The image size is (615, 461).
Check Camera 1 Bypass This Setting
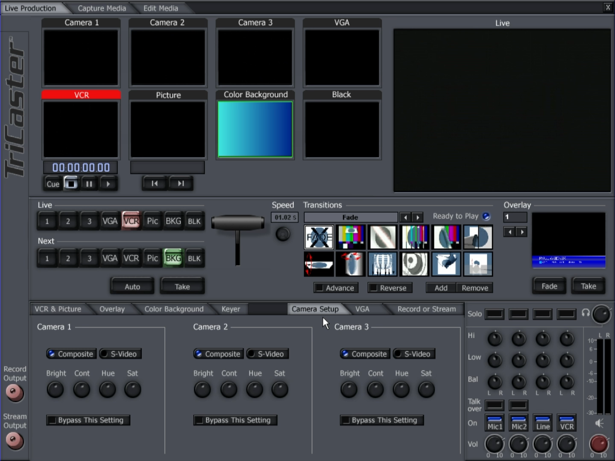(88, 420)
